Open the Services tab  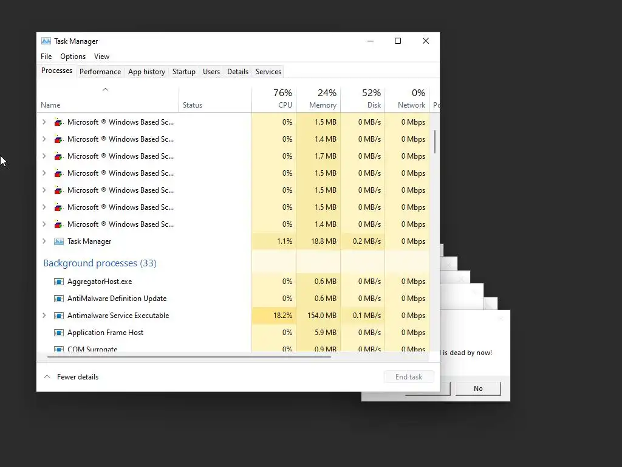tap(268, 72)
